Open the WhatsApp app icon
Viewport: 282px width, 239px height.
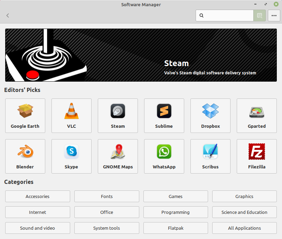coord(164,152)
